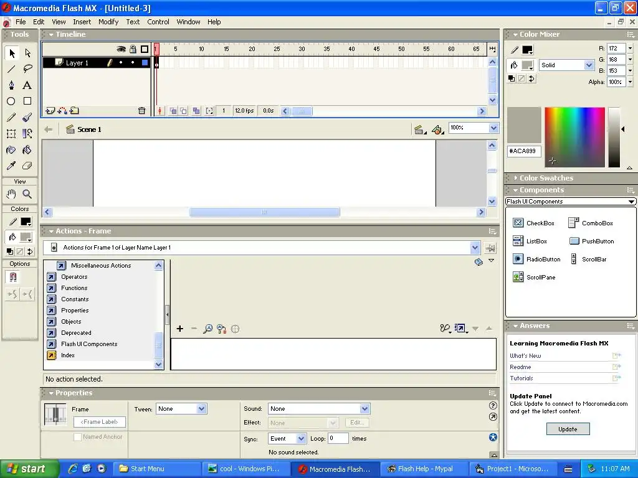Image resolution: width=638 pixels, height=478 pixels.
Task: Toggle the Snap to Objects magnet
Action: pyautogui.click(x=13, y=277)
